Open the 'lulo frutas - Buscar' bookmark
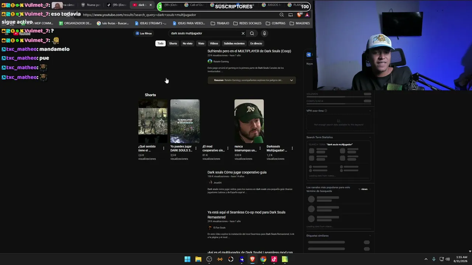Viewport: 472px width, 265px height. [x=112, y=23]
